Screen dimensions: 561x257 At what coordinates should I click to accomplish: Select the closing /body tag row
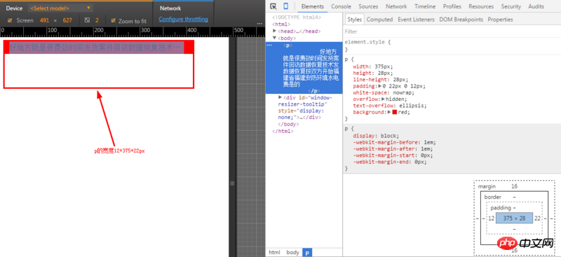pyautogui.click(x=288, y=125)
